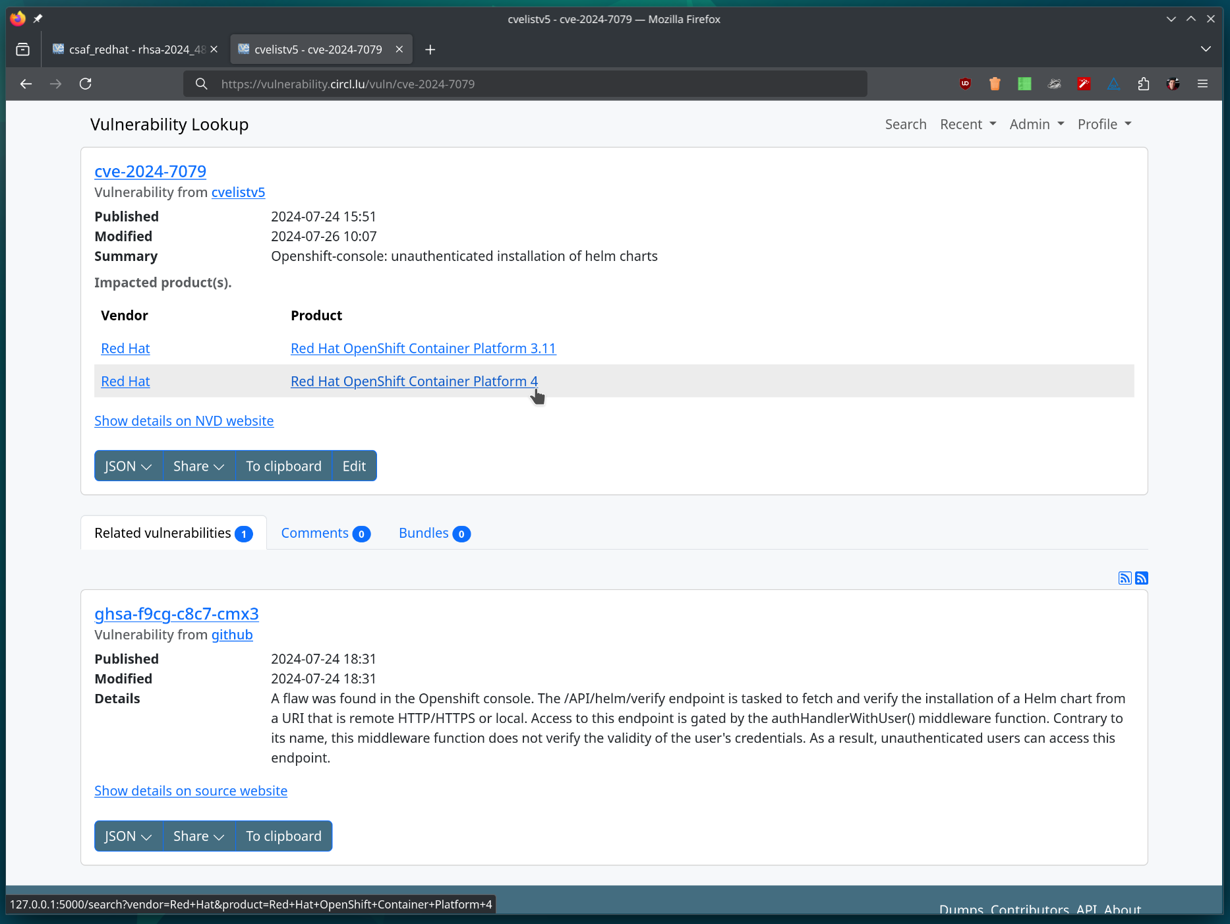Click the blue triangle accessibility extension icon
Image resolution: width=1230 pixels, height=924 pixels.
1113,84
